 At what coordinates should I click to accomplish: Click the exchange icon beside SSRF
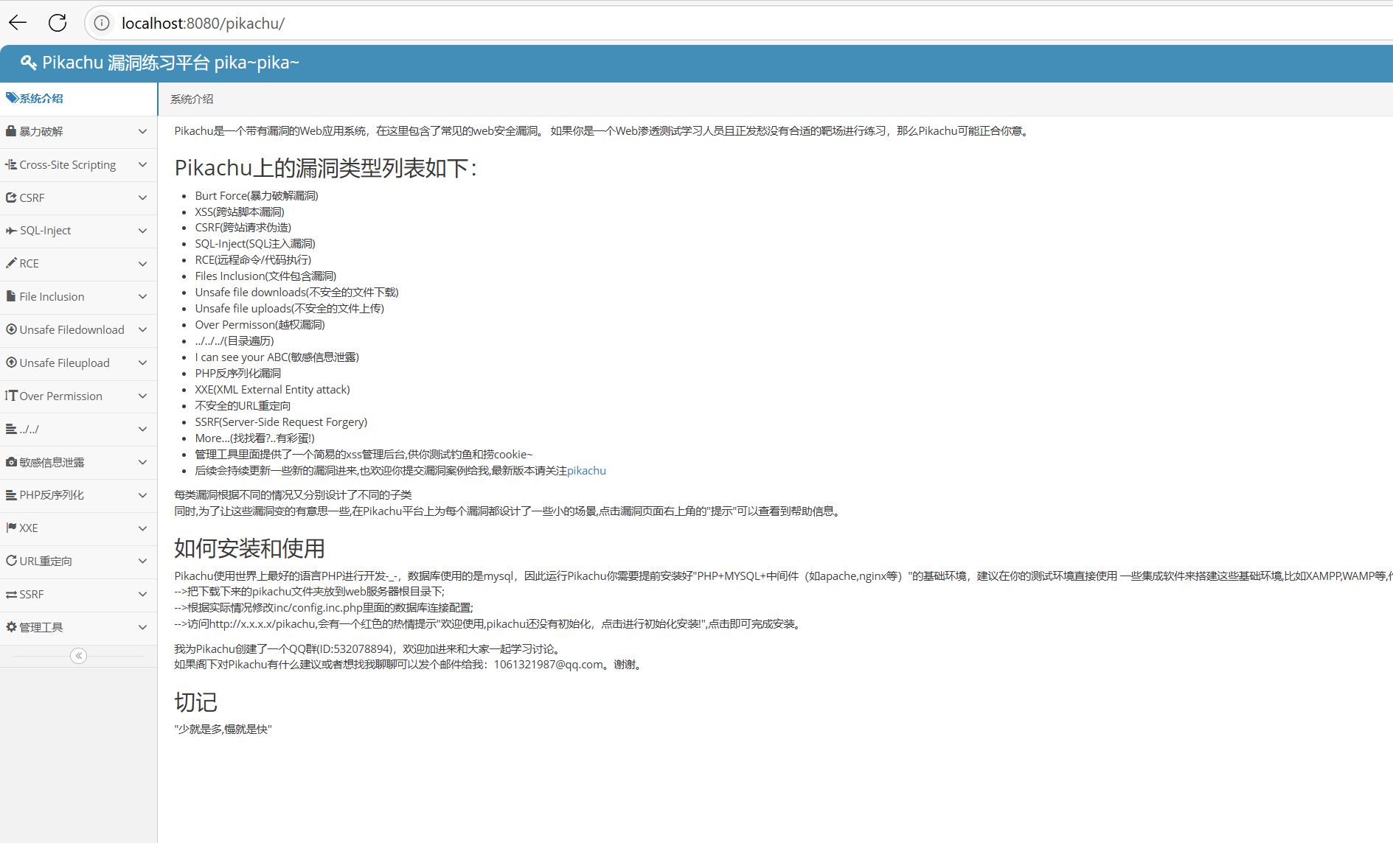click(x=11, y=594)
